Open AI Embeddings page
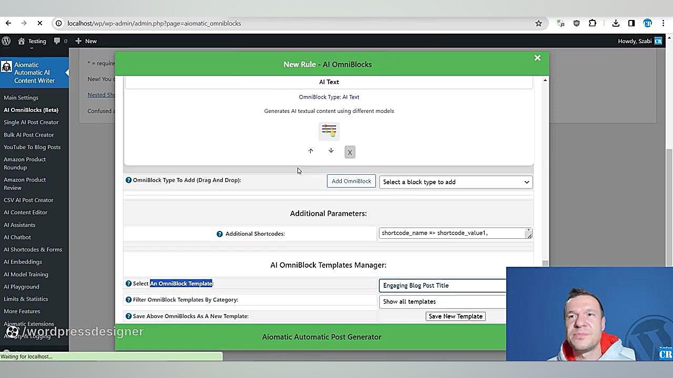Screen dimensions: 673x378 pos(23,262)
